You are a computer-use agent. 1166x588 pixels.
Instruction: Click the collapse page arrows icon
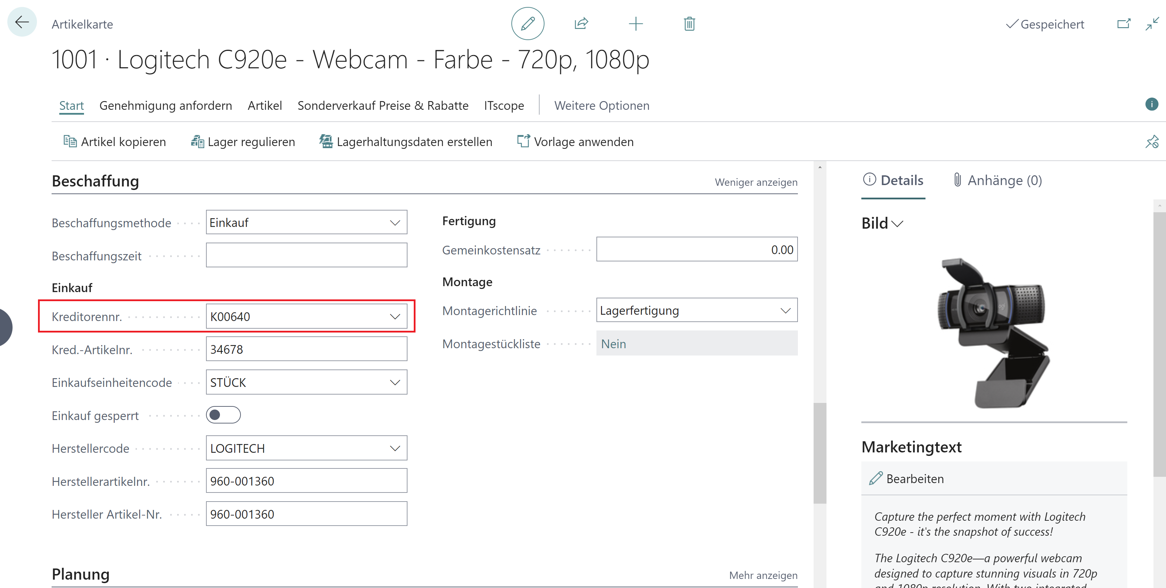pos(1151,24)
